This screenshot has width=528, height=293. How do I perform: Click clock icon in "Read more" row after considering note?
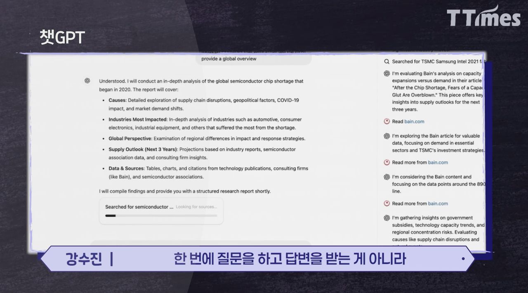[x=387, y=203]
